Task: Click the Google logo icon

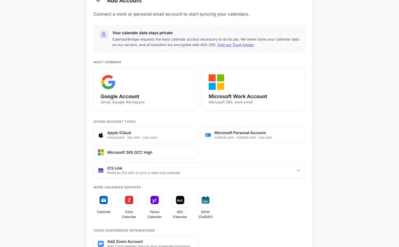Action: click(x=108, y=82)
